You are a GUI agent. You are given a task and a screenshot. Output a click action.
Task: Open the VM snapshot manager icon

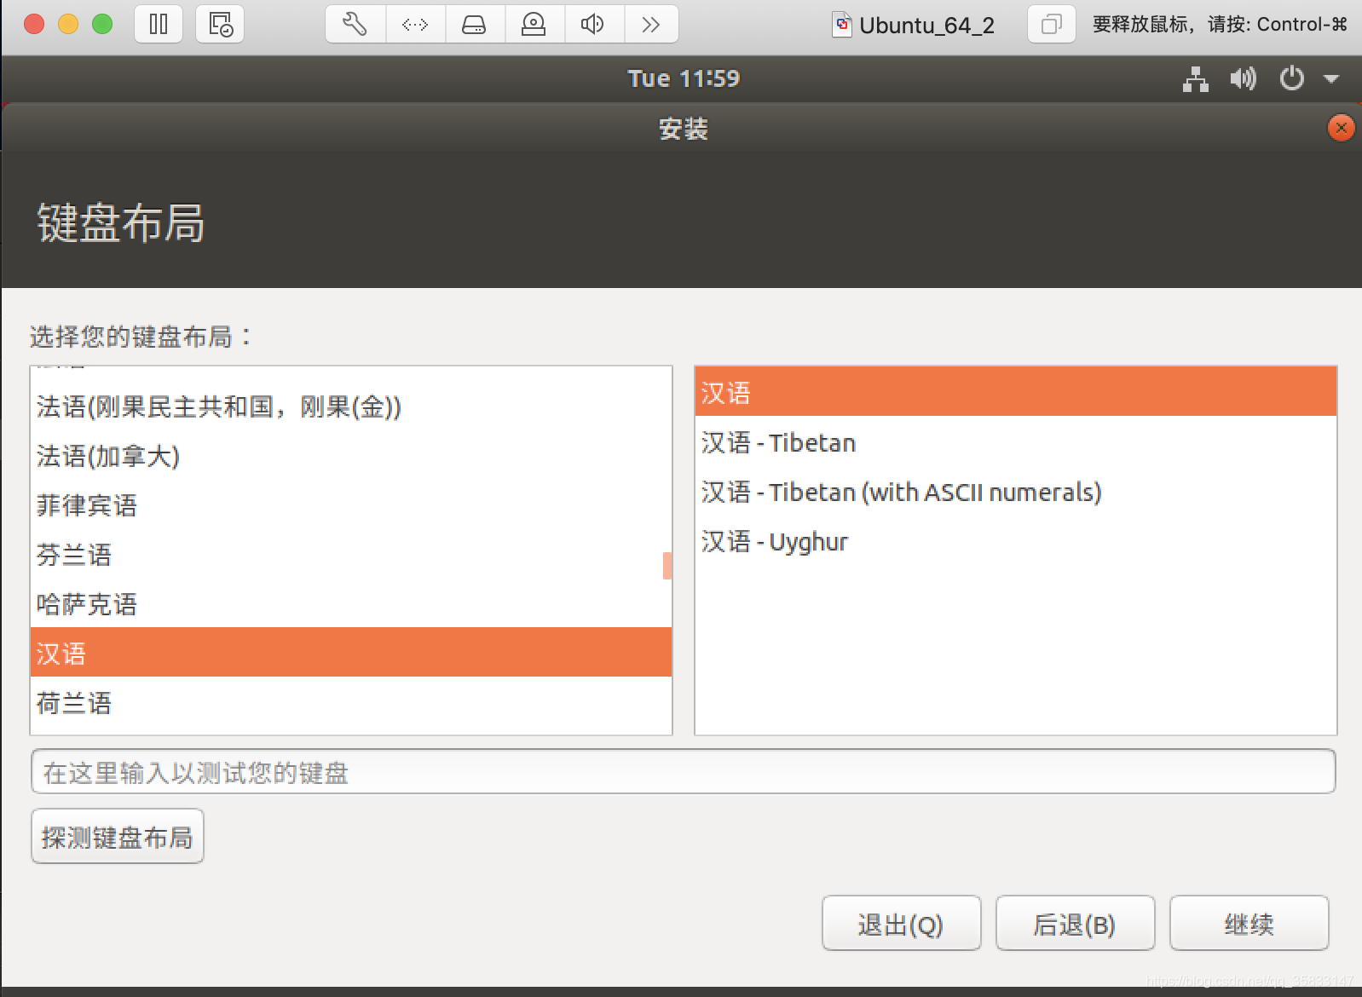[220, 24]
